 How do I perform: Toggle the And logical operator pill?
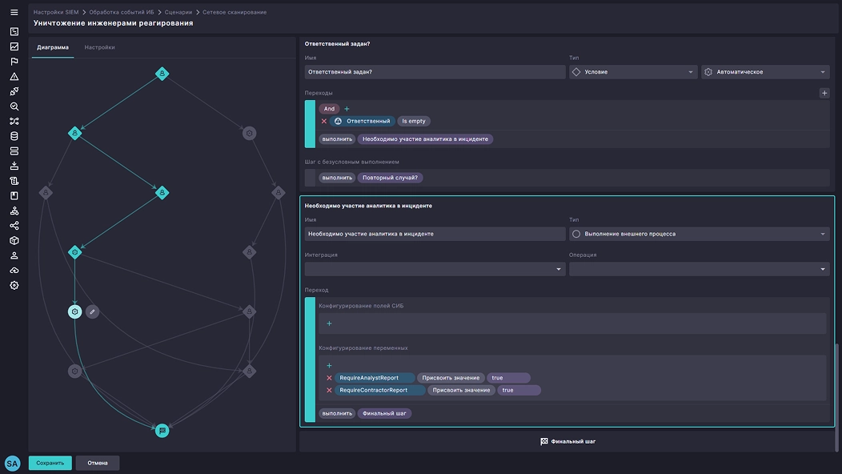(x=329, y=109)
